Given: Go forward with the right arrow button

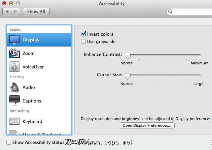Looking at the screenshot, I should [x=15, y=11].
